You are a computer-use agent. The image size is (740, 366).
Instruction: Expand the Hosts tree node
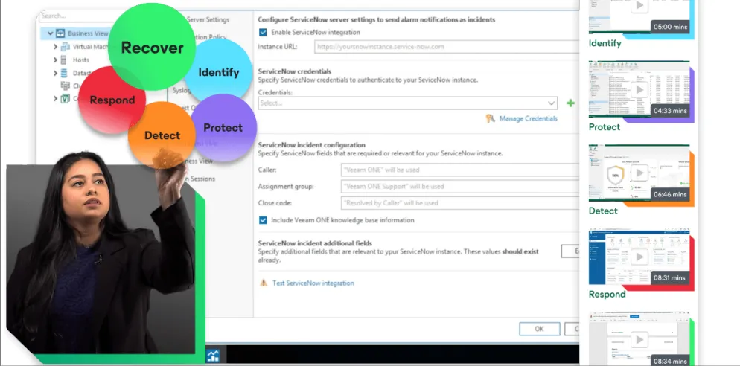pos(55,60)
